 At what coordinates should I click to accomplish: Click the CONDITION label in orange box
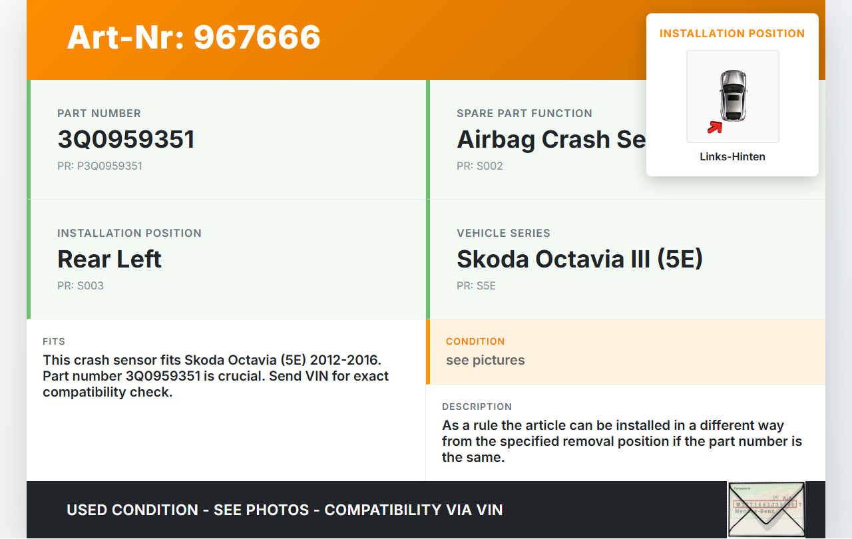[475, 341]
